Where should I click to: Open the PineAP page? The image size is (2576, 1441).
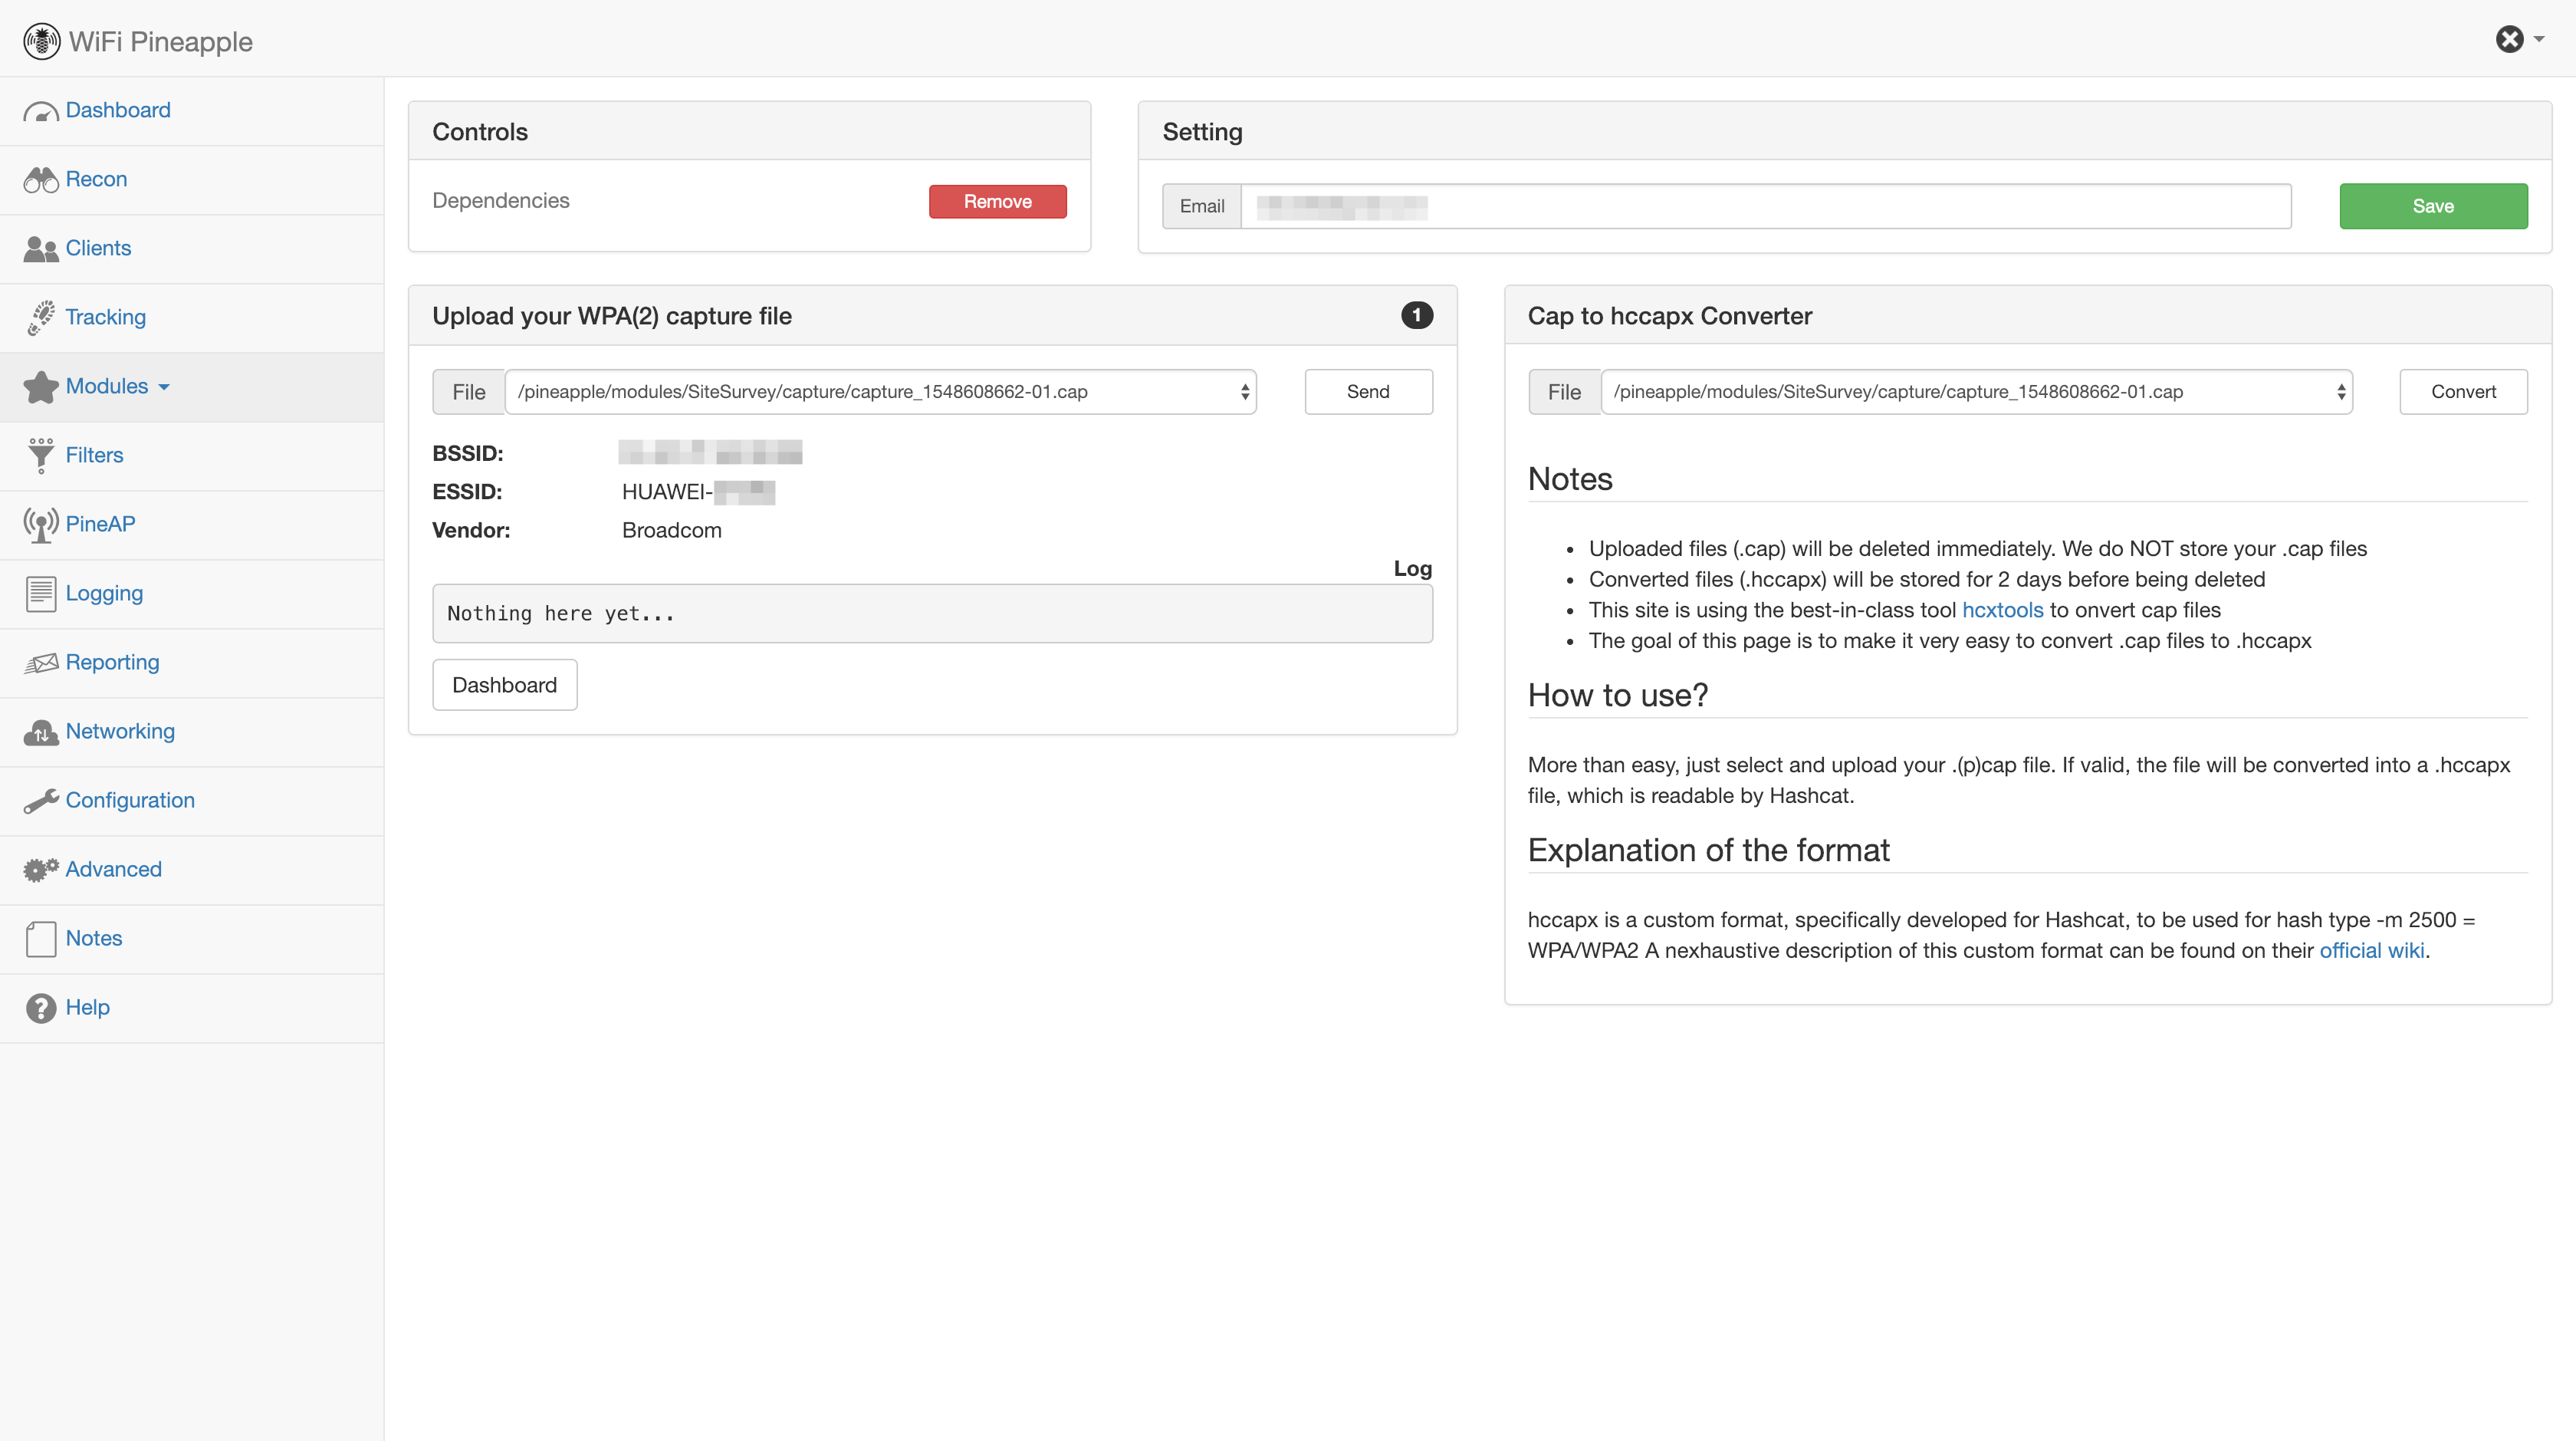tap(100, 524)
